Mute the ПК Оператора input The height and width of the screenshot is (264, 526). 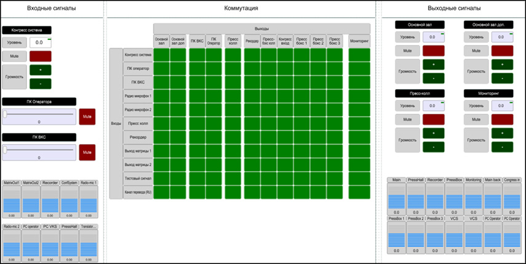(x=87, y=115)
